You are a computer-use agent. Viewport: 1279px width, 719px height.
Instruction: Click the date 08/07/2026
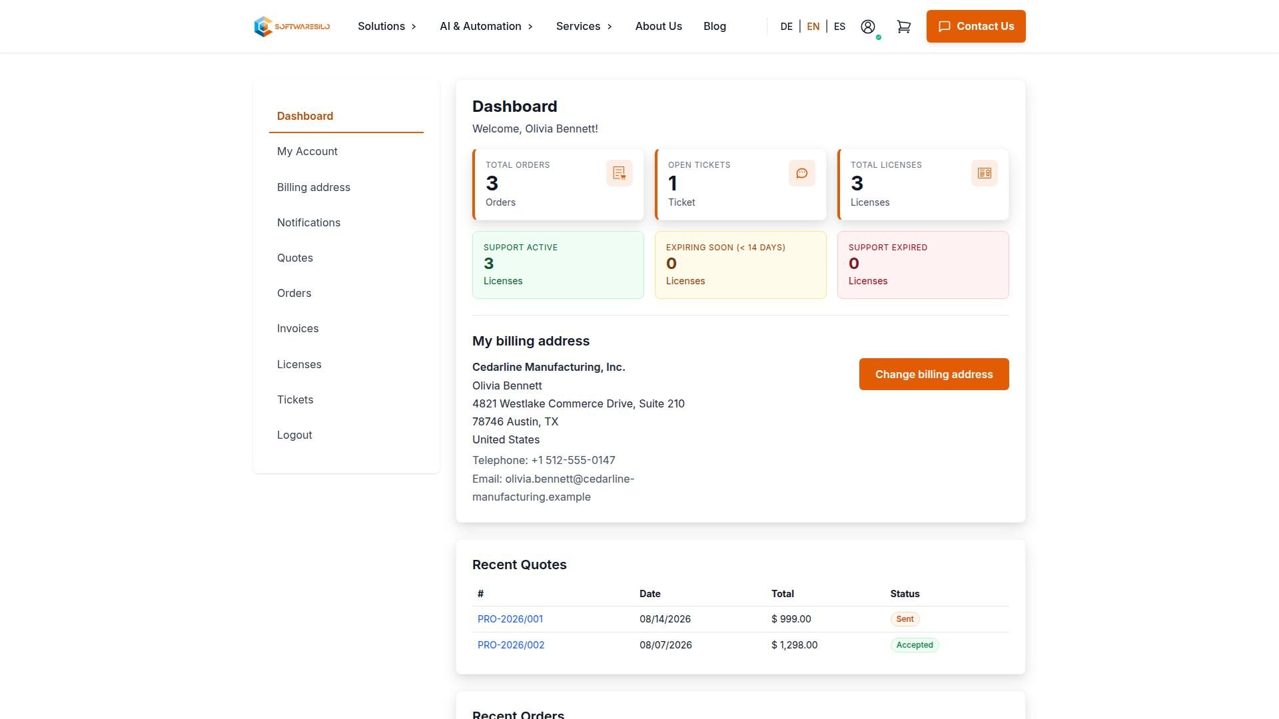pyautogui.click(x=665, y=645)
